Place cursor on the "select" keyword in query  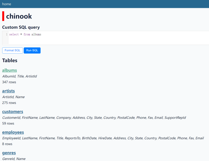click(x=14, y=35)
